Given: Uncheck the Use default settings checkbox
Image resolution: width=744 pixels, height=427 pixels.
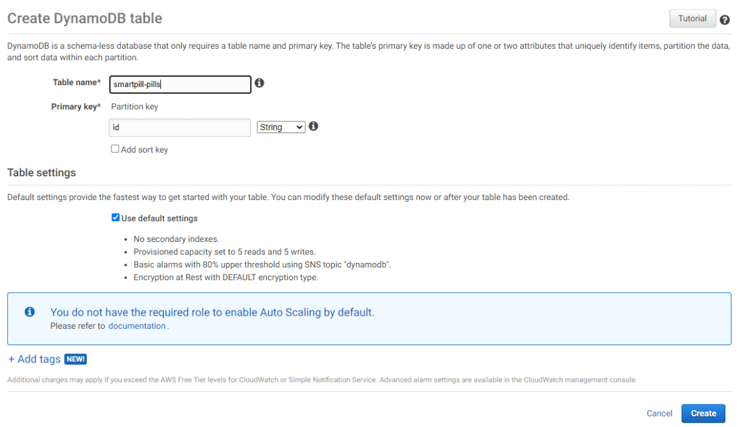Looking at the screenshot, I should (x=115, y=218).
